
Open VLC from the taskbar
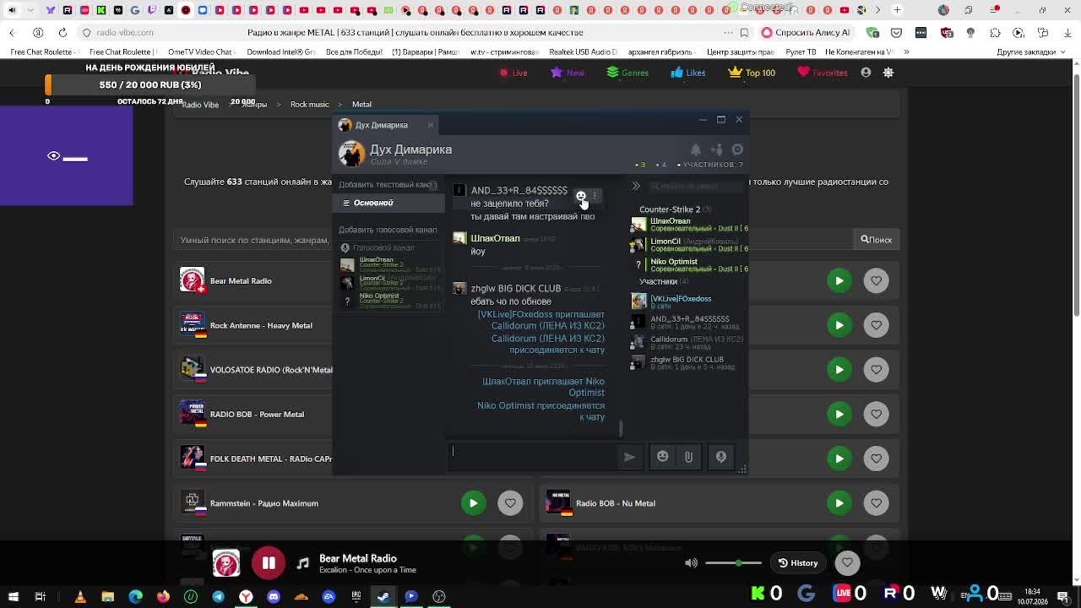[80, 597]
